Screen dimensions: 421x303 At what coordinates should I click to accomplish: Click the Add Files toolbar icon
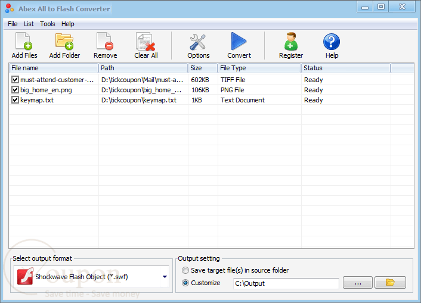point(24,41)
